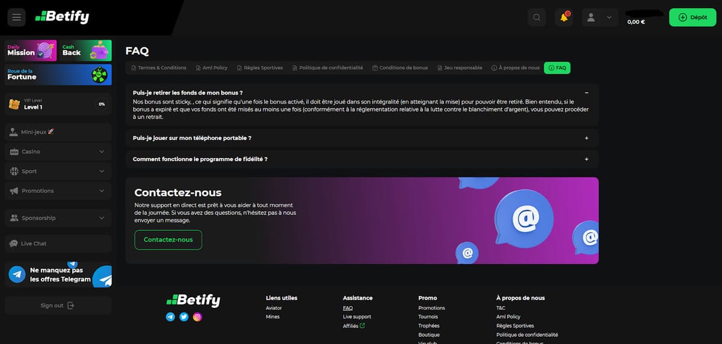Open footer Politique de confidentialité link
The height and width of the screenshot is (344, 722).
tap(527, 334)
